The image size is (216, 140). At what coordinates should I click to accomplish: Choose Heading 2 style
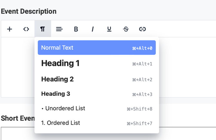97,79
